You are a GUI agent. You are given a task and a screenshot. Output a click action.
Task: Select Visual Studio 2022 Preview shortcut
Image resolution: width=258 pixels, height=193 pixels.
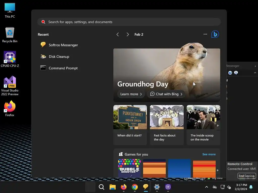(10, 86)
